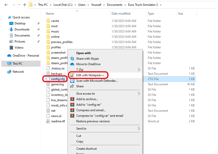
Task: Click the Videos icon in sidebar
Action: pyautogui.click(x=11, y=48)
